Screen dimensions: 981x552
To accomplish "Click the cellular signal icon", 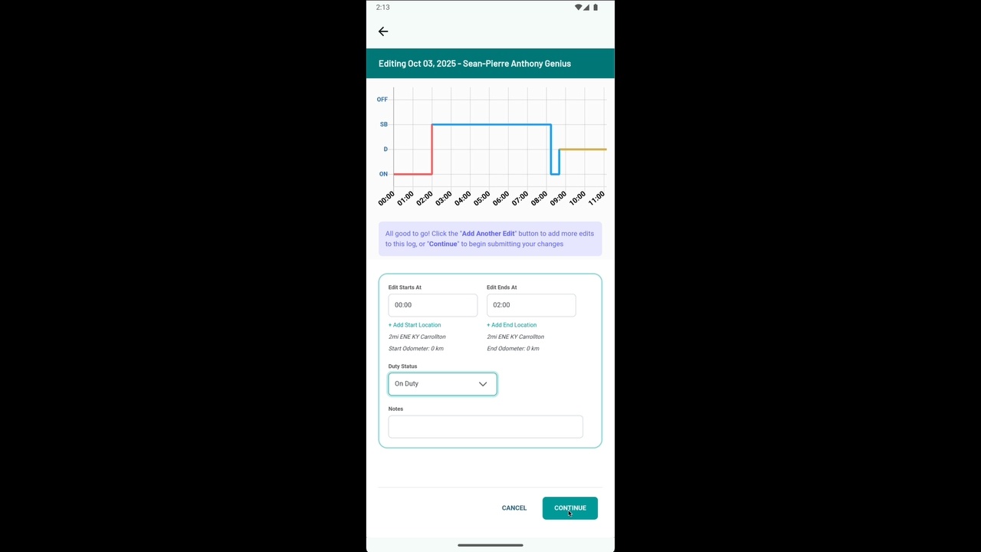I will click(586, 7).
